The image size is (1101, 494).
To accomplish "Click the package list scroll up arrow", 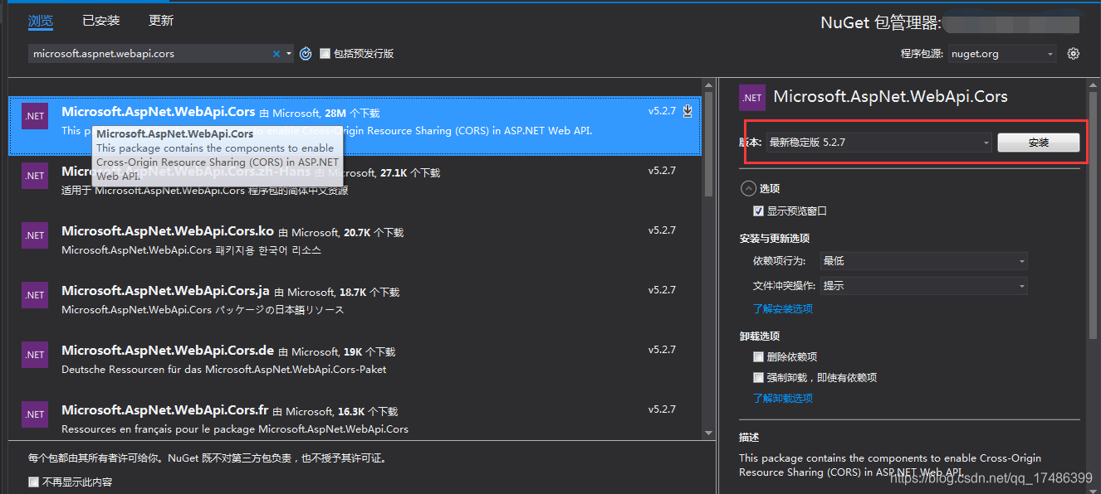I will click(708, 85).
